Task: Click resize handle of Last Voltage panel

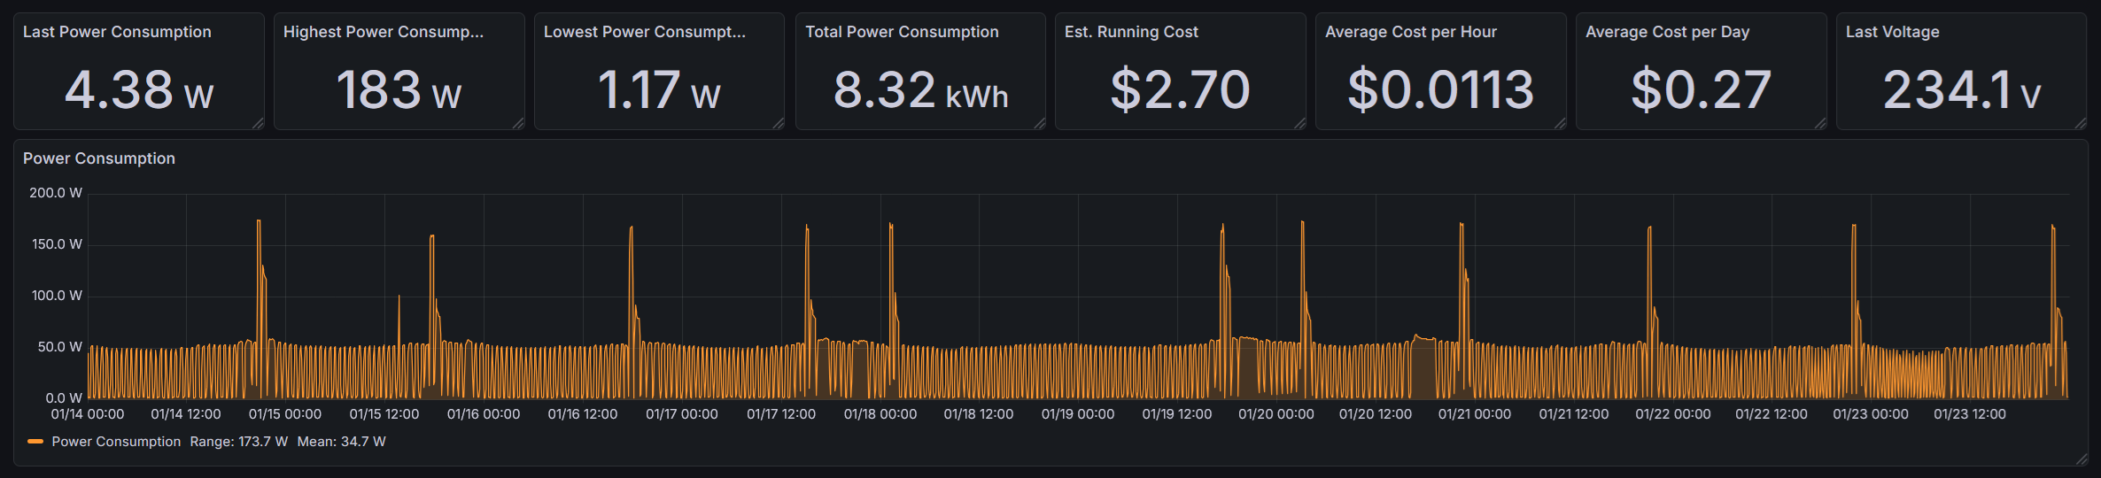Action: (2082, 124)
